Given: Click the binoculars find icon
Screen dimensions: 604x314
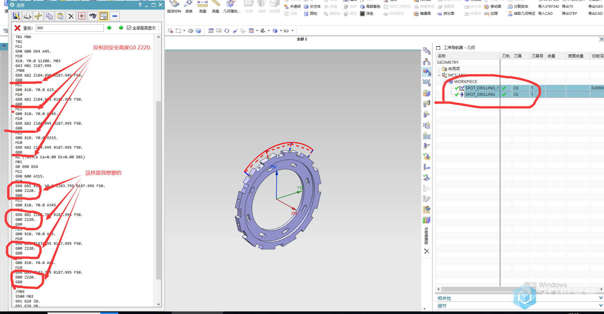Looking at the screenshot, I should tap(93, 16).
